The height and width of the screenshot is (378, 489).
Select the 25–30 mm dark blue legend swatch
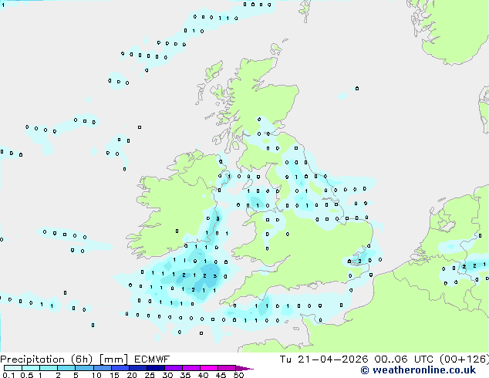(x=156, y=368)
